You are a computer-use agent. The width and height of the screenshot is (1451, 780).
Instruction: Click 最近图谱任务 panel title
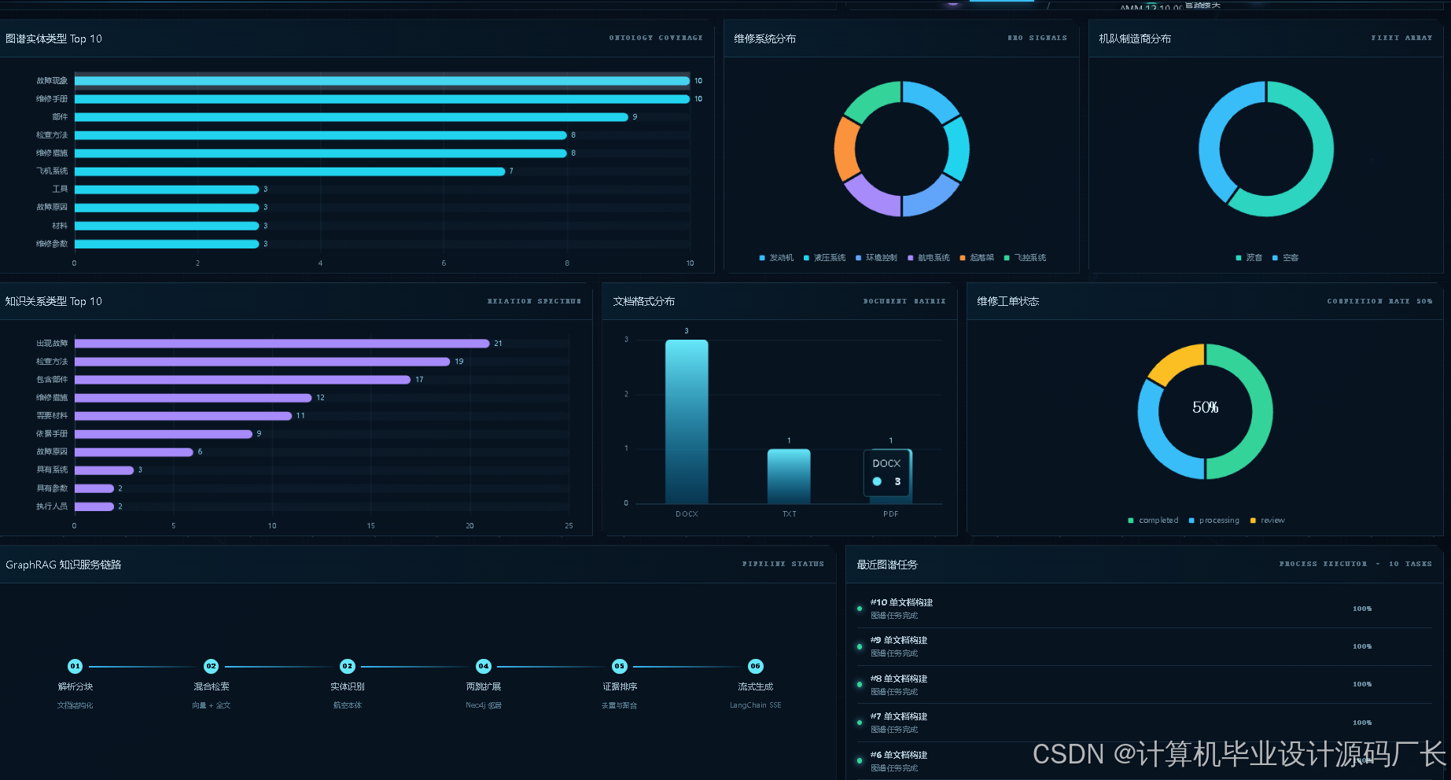click(x=887, y=565)
